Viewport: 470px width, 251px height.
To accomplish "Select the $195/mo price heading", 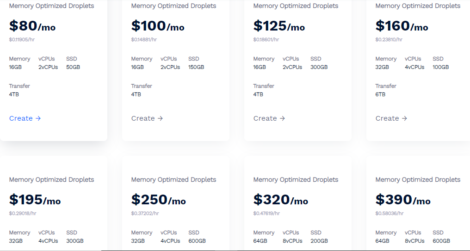I will (x=35, y=200).
